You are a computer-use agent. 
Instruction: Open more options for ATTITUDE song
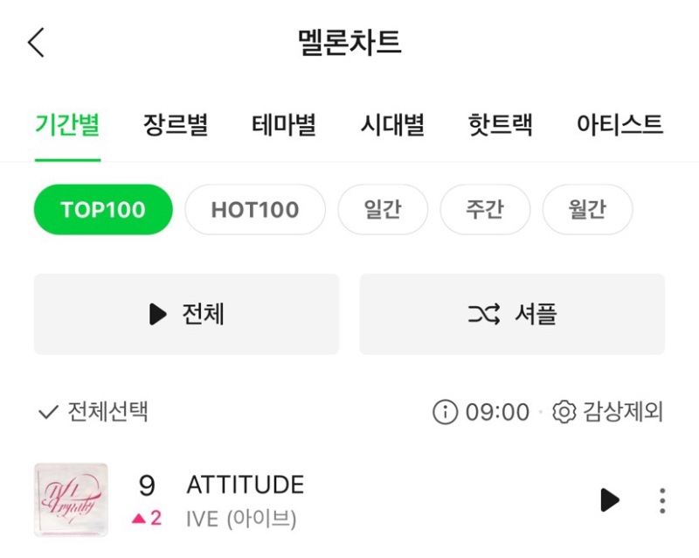click(662, 499)
